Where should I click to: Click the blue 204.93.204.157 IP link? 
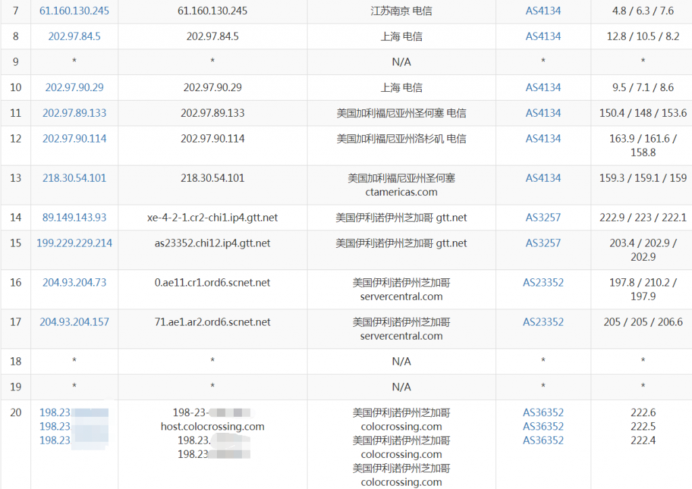[x=74, y=321]
